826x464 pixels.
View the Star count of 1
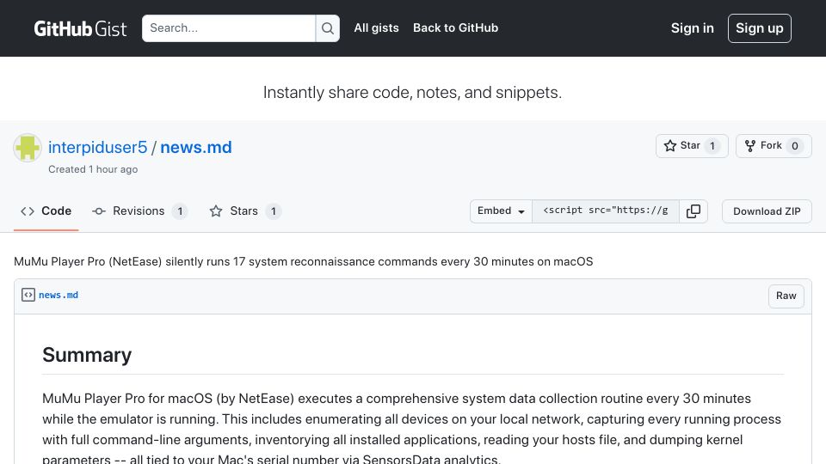712,146
